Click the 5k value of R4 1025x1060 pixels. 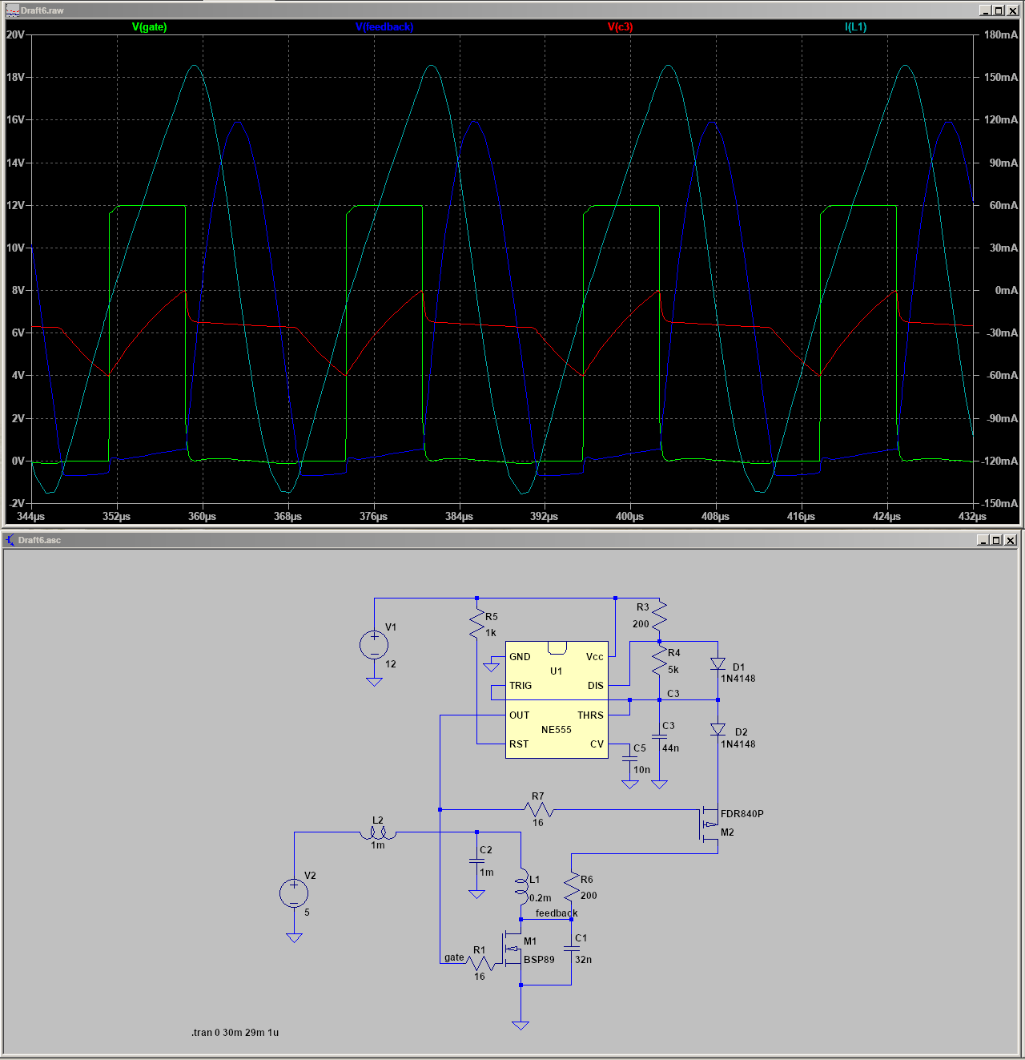(673, 670)
